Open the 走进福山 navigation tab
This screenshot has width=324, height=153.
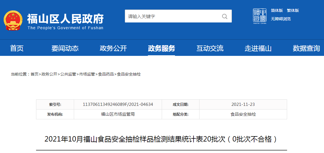tap(258, 48)
